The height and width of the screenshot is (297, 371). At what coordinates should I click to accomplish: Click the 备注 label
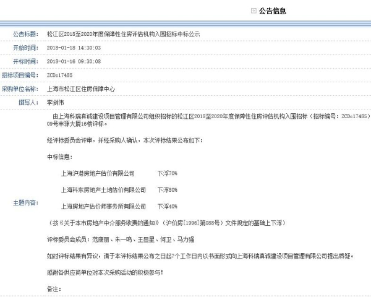pos(54,289)
